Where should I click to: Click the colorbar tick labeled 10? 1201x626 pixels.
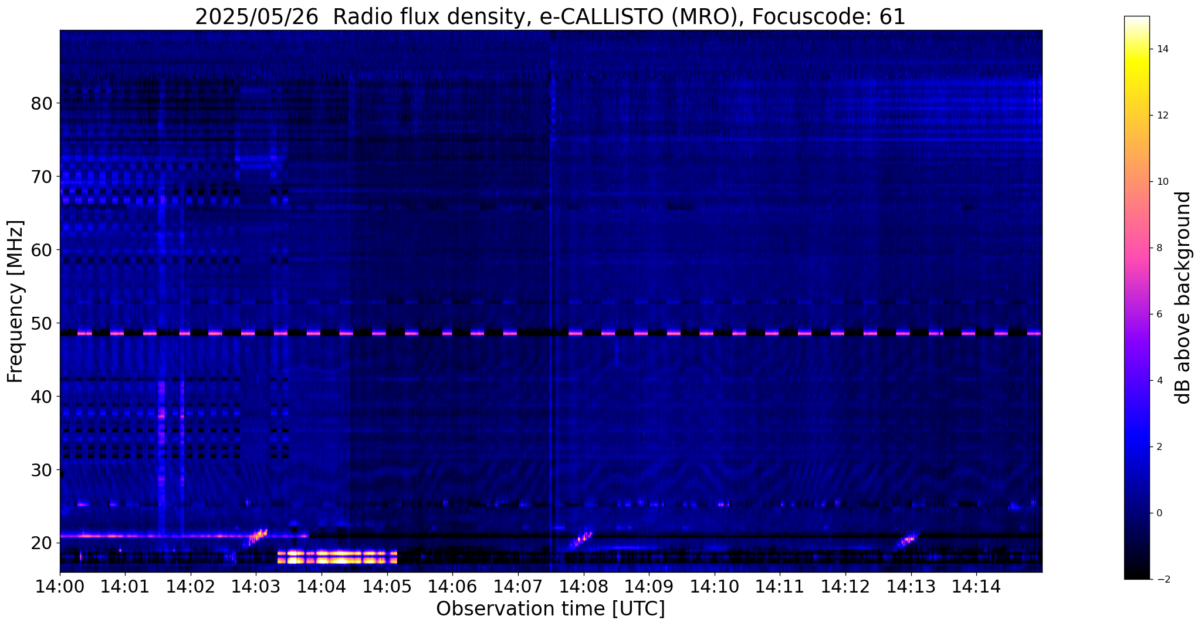click(1161, 182)
